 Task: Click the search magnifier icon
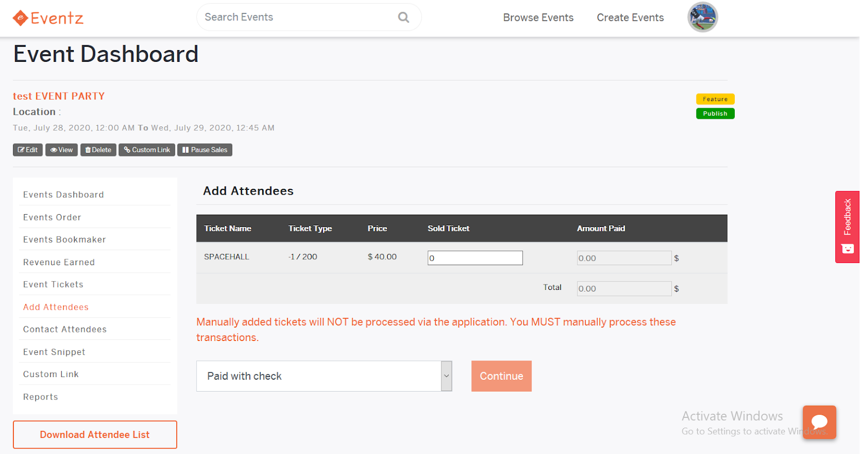coord(404,17)
